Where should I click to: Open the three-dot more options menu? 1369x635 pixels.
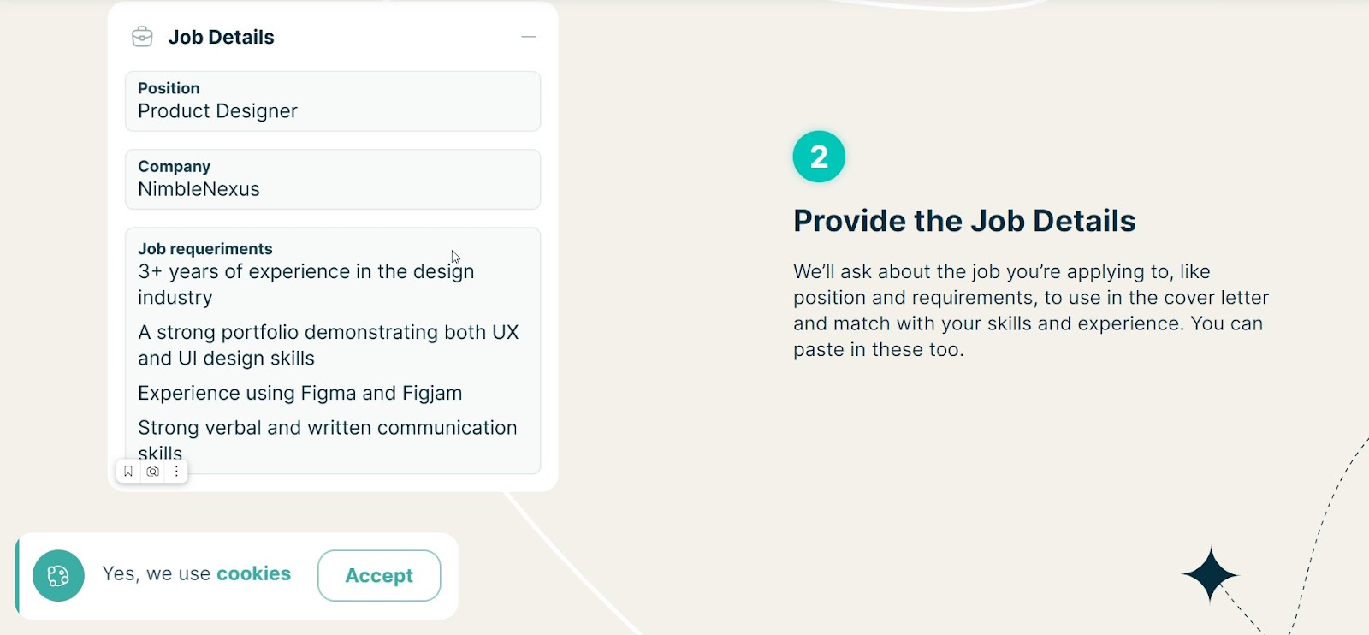(x=176, y=472)
